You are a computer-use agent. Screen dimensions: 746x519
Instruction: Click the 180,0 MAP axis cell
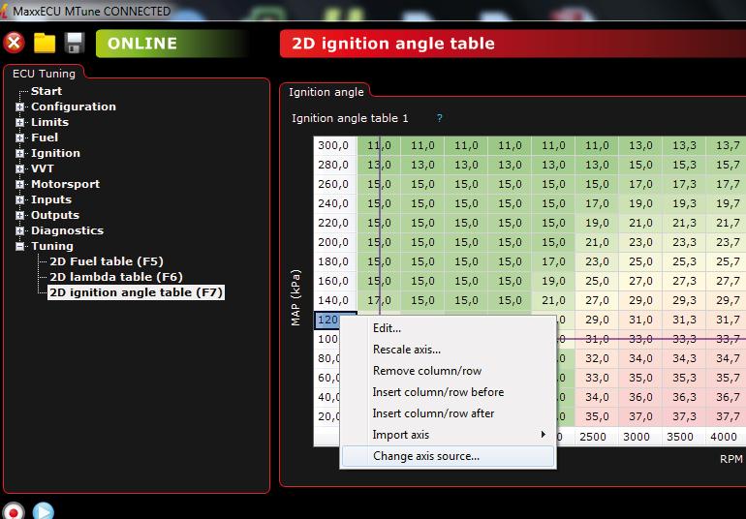pyautogui.click(x=335, y=261)
